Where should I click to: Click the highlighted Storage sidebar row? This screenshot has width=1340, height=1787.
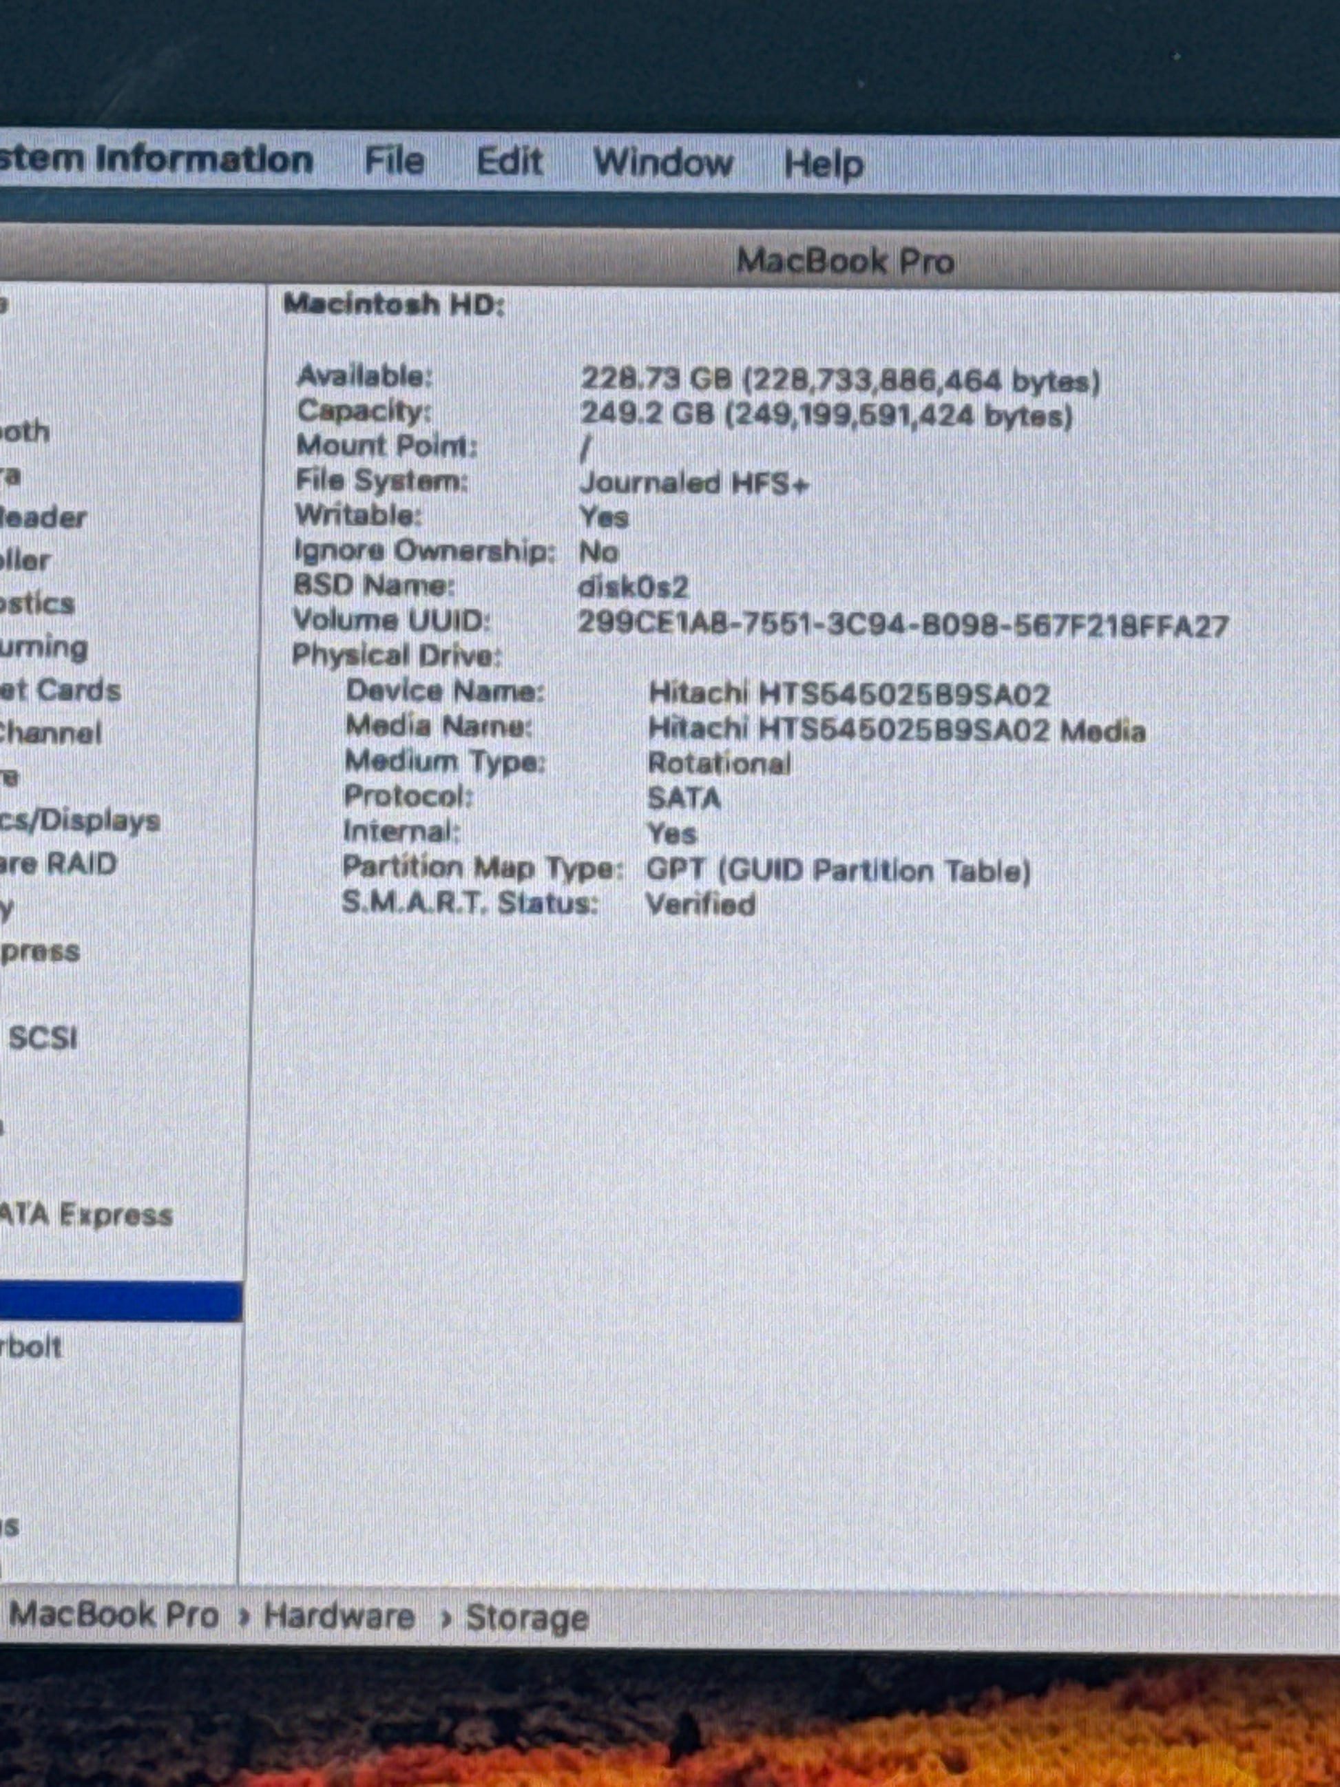120,1302
